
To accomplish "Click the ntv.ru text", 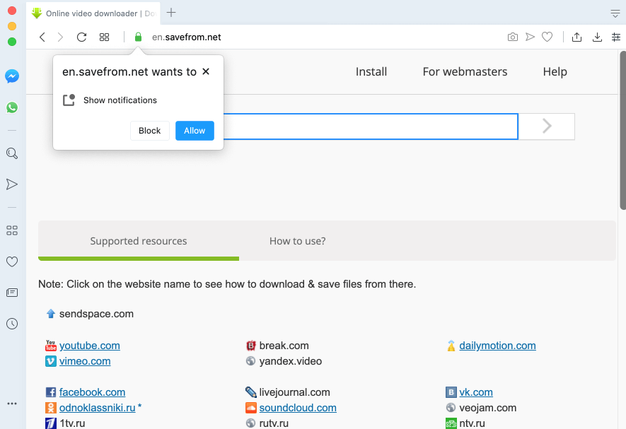I will pyautogui.click(x=473, y=423).
